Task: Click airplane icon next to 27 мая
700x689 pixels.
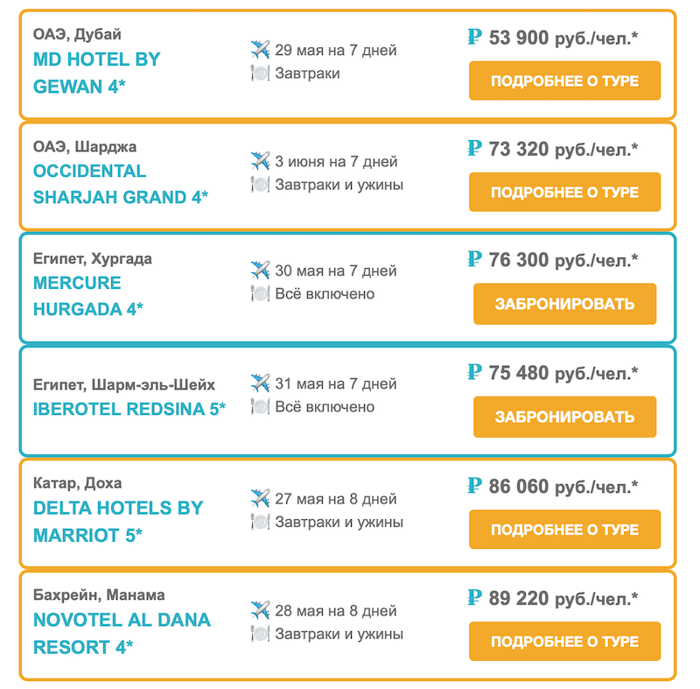Action: pyautogui.click(x=260, y=498)
